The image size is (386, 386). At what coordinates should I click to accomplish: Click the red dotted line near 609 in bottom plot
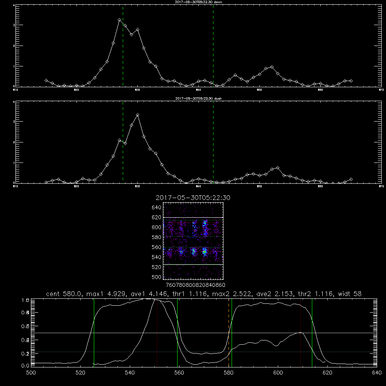coord(300,333)
